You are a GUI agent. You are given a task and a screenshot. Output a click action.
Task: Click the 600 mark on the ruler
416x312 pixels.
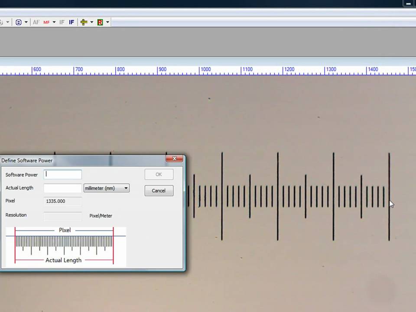pos(37,69)
